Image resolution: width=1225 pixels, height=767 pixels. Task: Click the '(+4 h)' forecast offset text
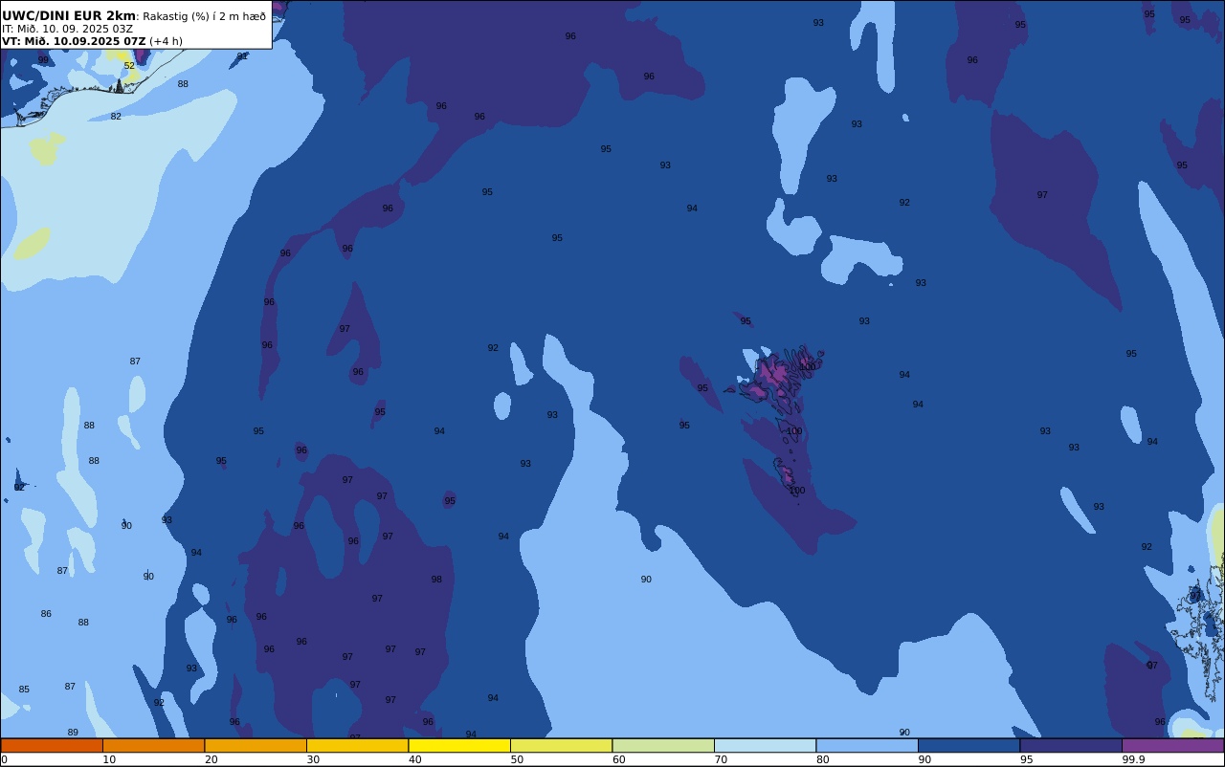pos(166,41)
